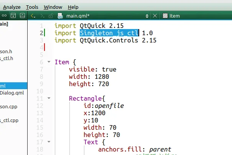
Task: Click 'anchors.fill: parent' line
Action: click(135, 149)
